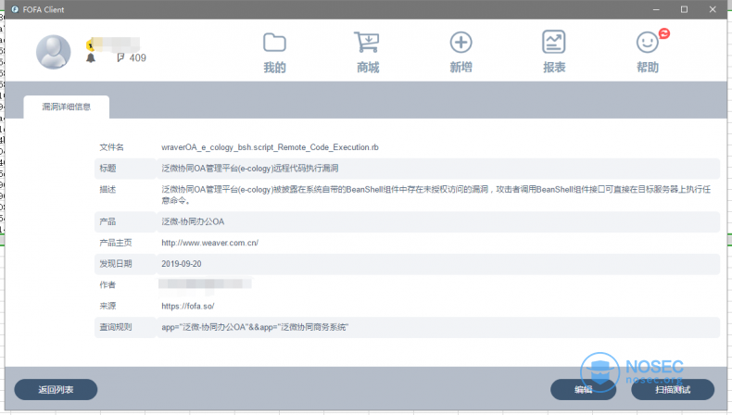The image size is (732, 415).
Task: Click the FOFA Client title bar logo
Action: point(15,9)
